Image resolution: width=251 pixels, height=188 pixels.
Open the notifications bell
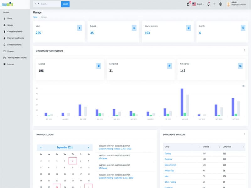[209, 4]
